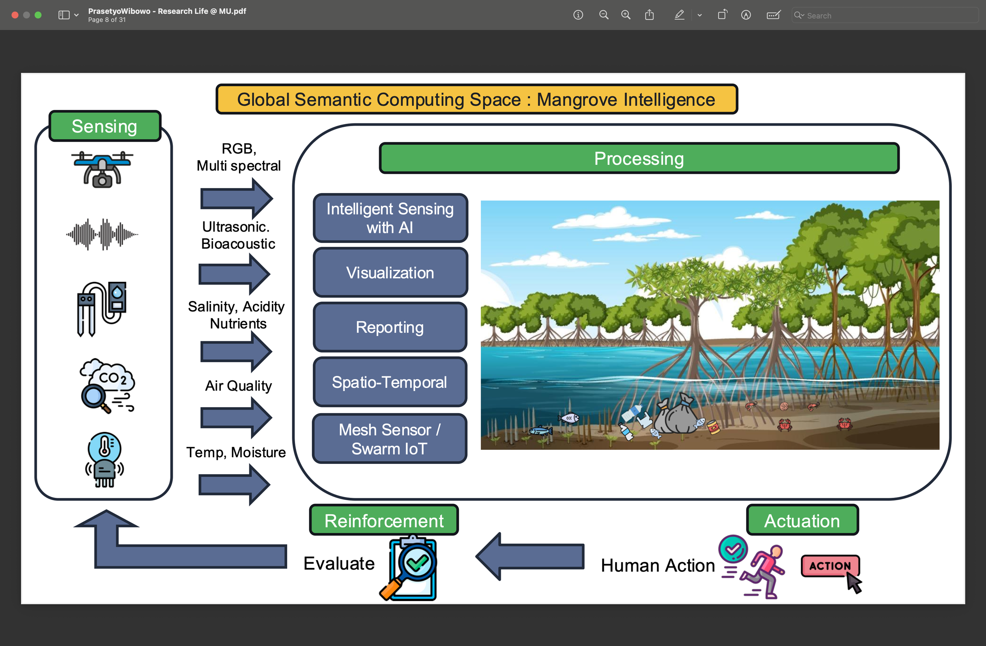Click the document info inspector icon
This screenshot has width=986, height=646.
pyautogui.click(x=578, y=15)
